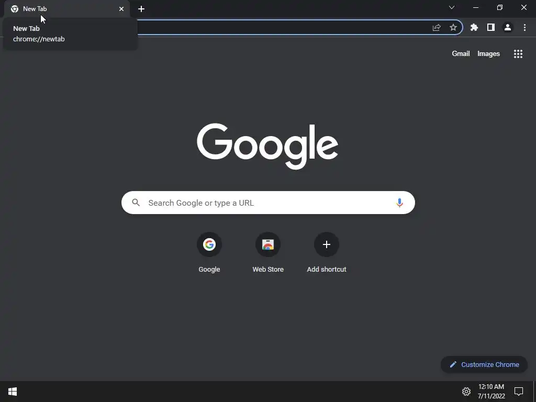
Task: Open the Windows Start menu
Action: (13, 392)
